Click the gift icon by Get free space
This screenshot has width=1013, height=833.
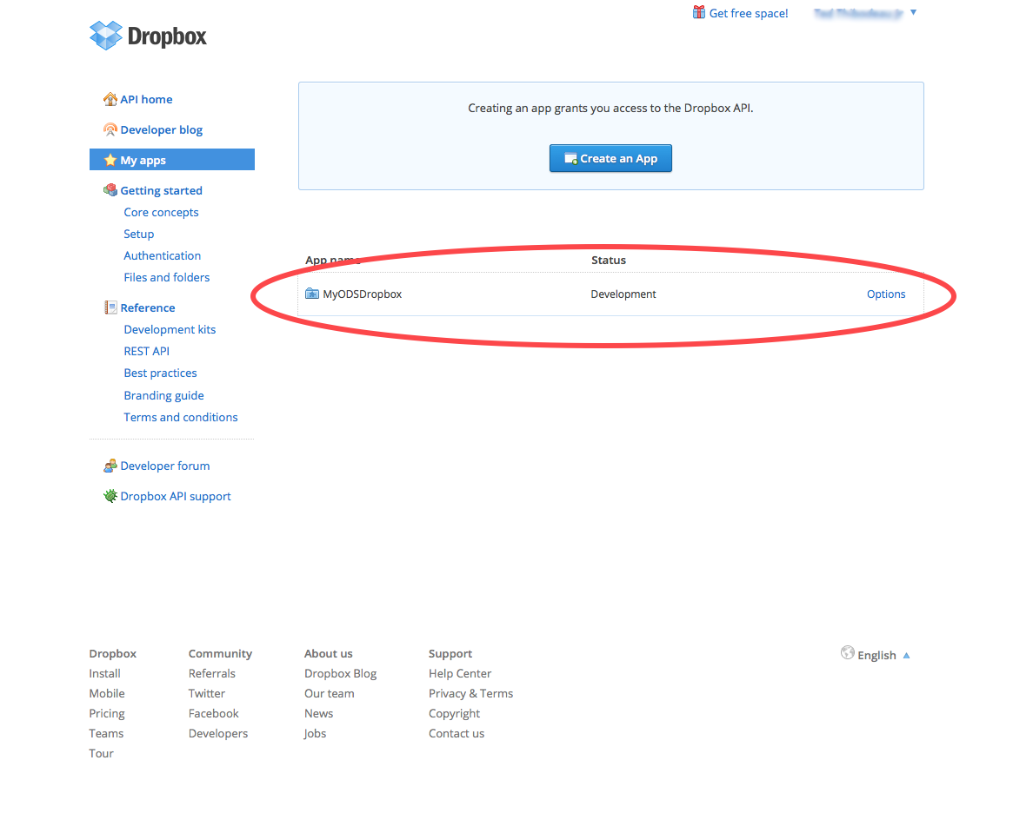pyautogui.click(x=699, y=12)
